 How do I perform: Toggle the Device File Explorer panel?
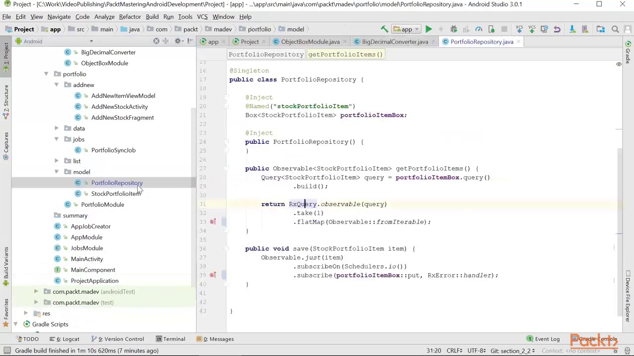pyautogui.click(x=628, y=297)
